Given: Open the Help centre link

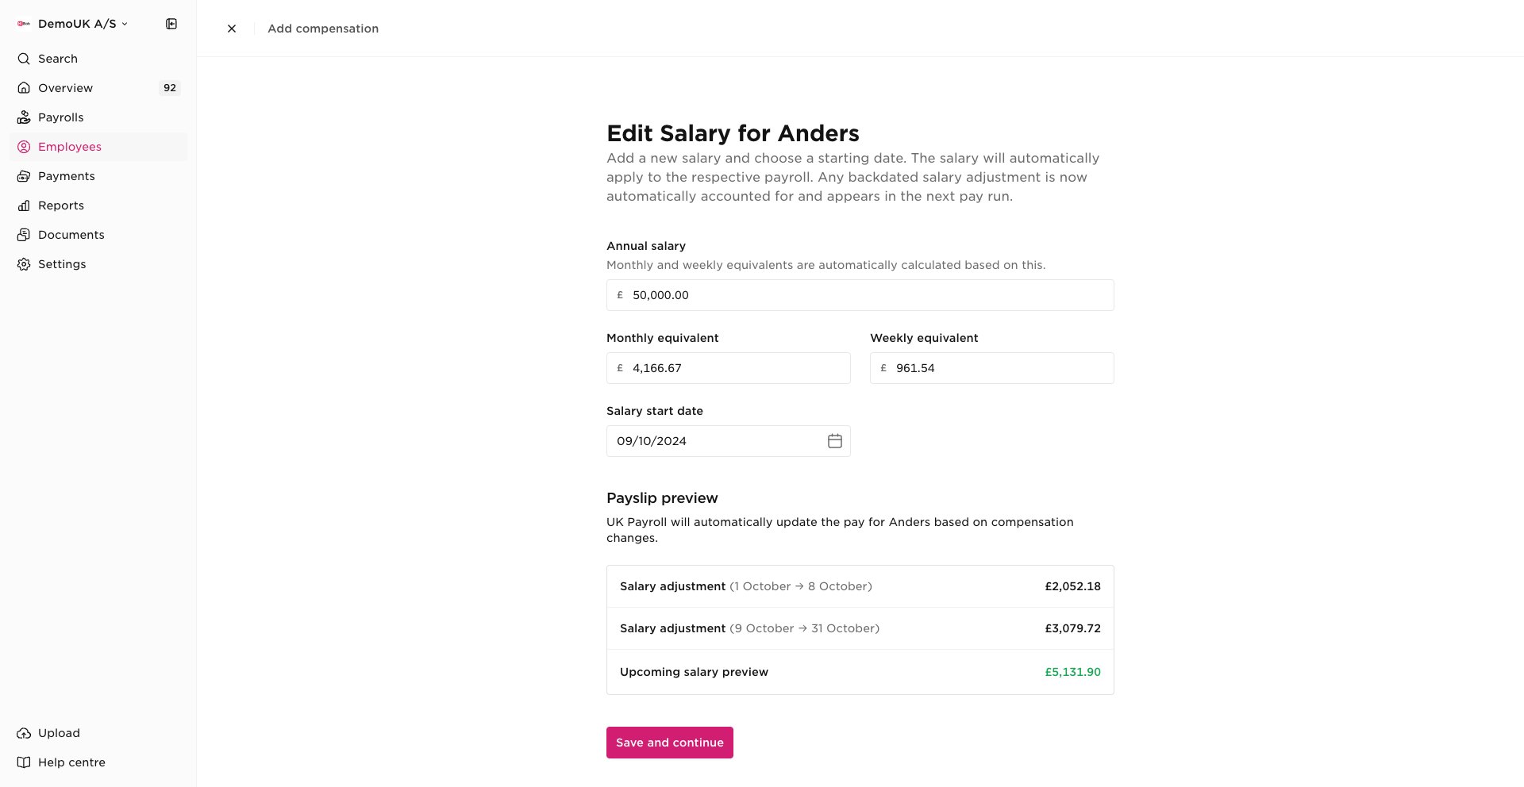Looking at the screenshot, I should pyautogui.click(x=71, y=762).
